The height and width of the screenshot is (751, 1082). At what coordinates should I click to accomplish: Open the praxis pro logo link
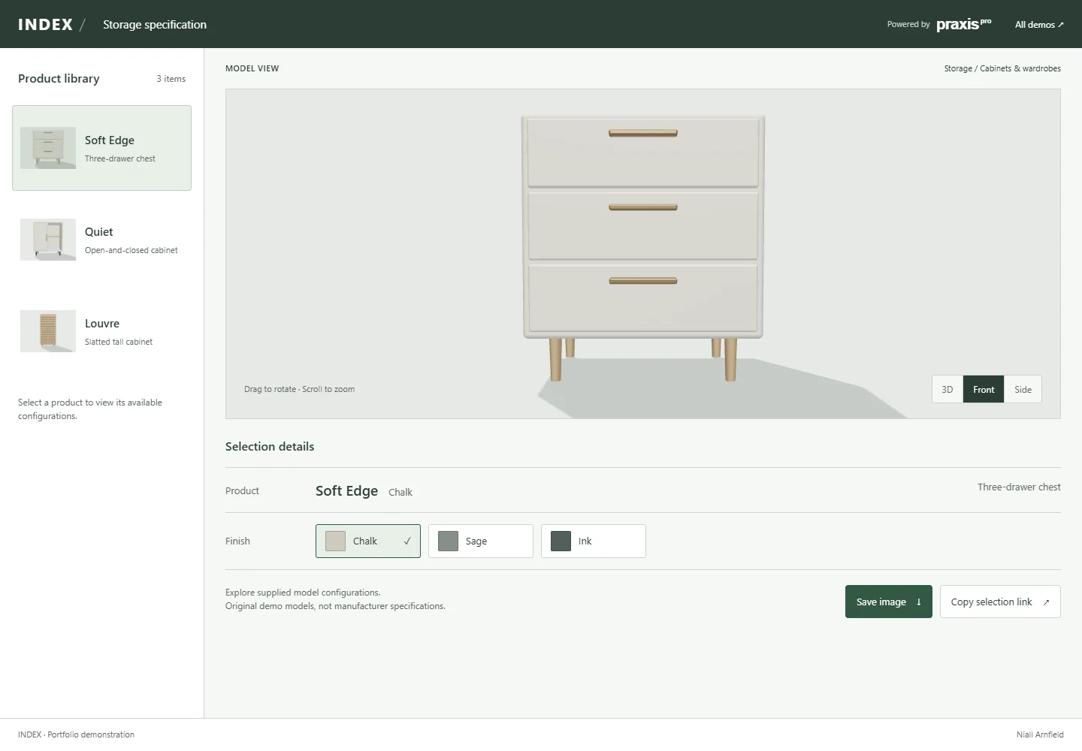(963, 24)
